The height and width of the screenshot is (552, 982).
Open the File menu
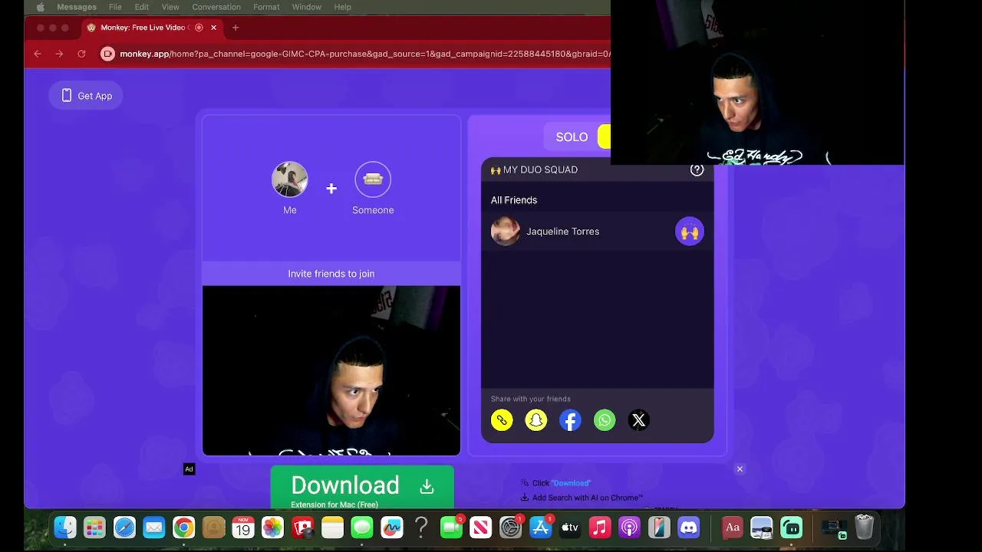[x=115, y=7]
